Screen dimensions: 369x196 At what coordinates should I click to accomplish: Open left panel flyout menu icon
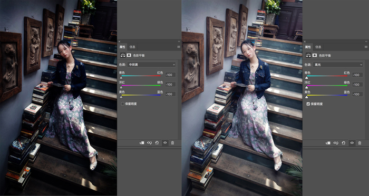[179, 47]
